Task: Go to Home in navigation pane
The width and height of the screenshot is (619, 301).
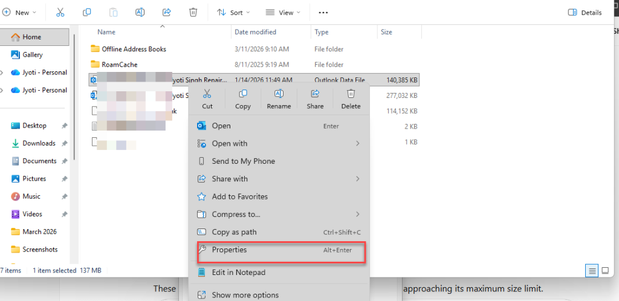Action: tap(34, 37)
